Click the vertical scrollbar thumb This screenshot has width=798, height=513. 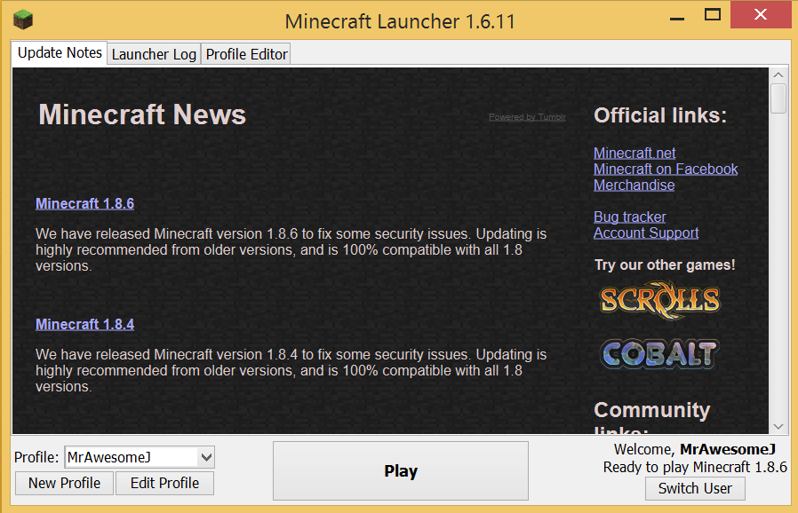[x=778, y=99]
